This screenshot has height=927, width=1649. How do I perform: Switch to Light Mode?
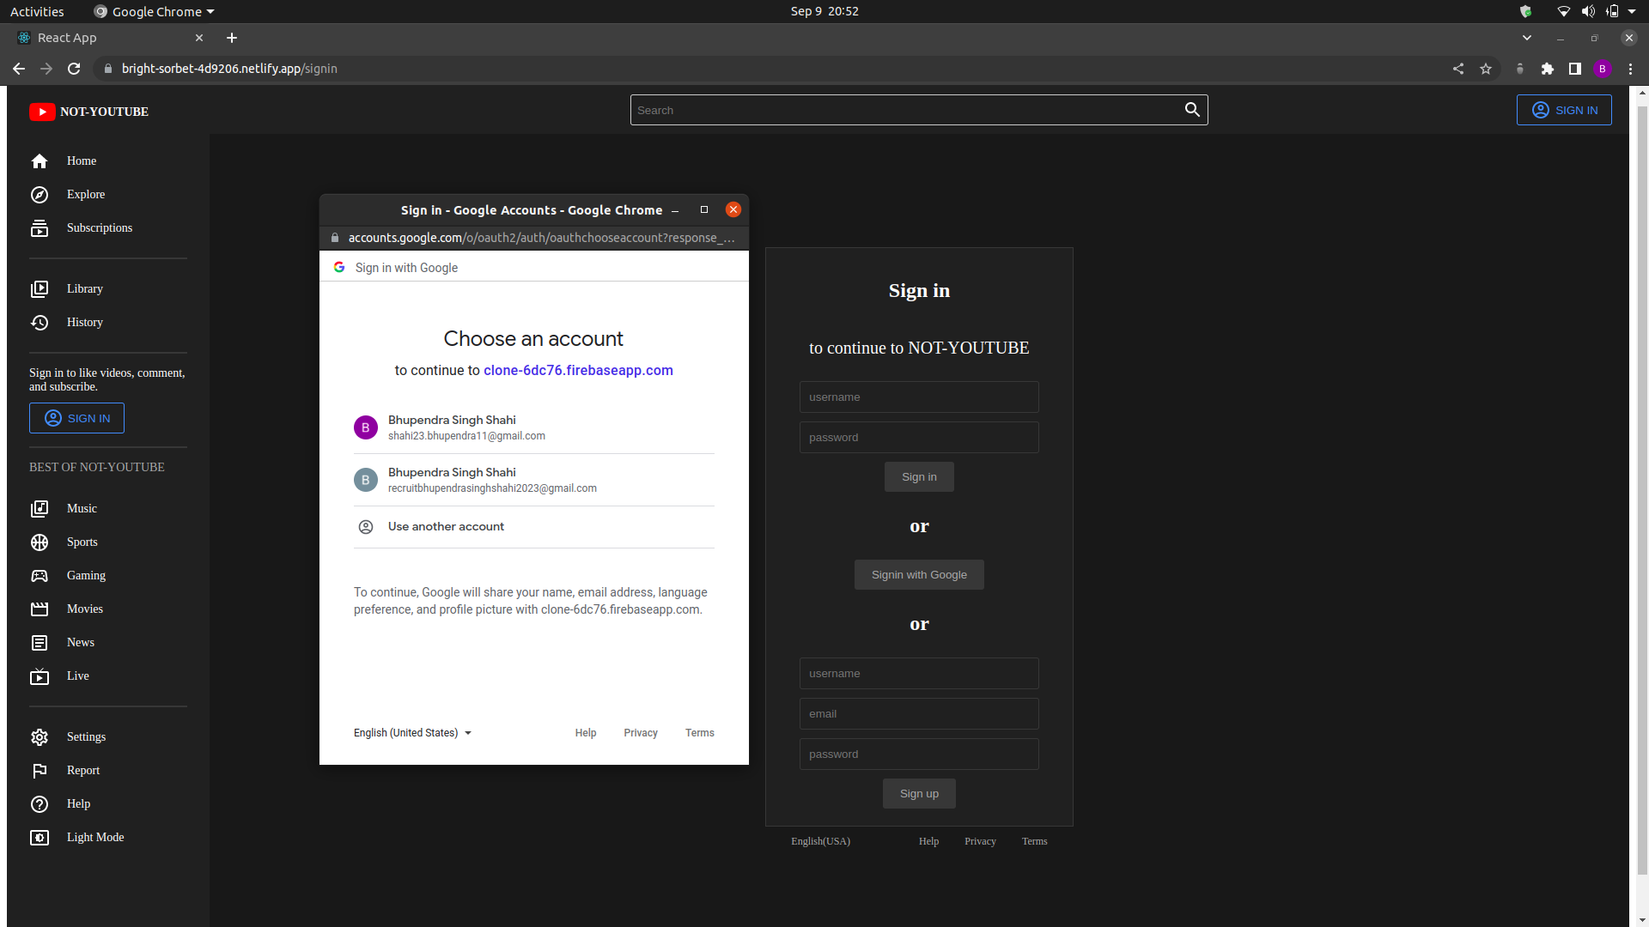pos(94,837)
